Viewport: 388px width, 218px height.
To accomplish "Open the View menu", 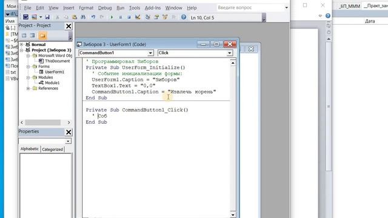I will [53, 8].
